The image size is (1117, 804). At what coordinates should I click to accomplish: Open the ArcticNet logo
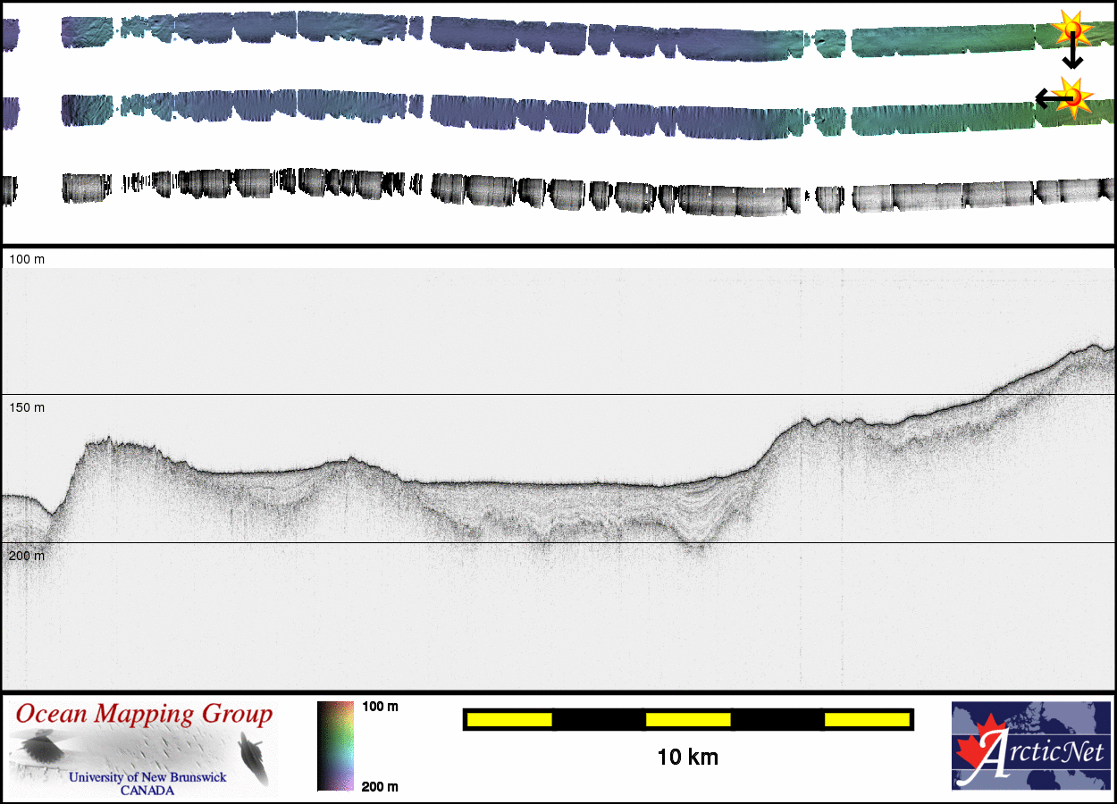[x=1031, y=746]
